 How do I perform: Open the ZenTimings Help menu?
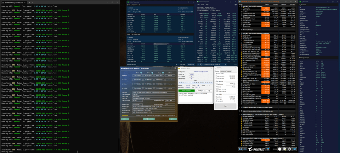tap(207, 5)
